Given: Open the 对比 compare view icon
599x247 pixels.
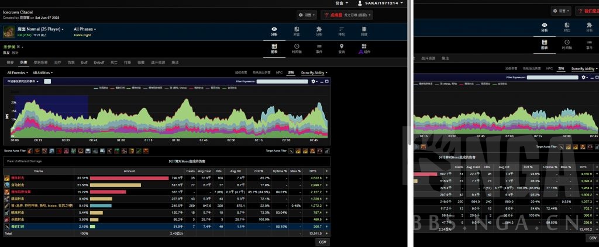Looking at the screenshot, I should pos(297,30).
